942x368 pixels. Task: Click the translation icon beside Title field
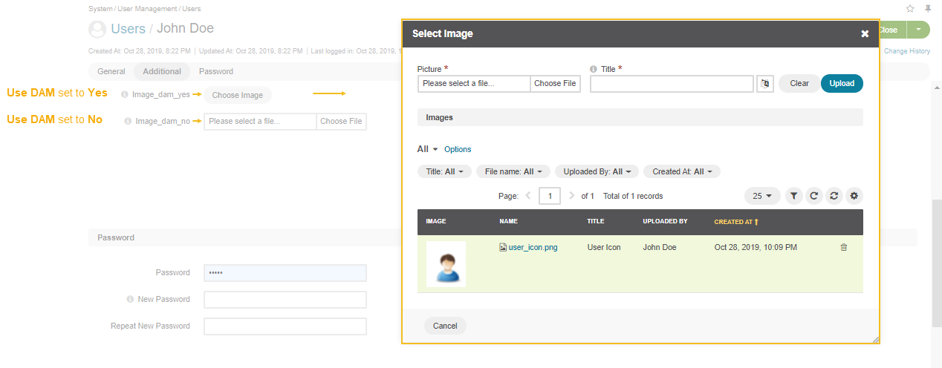click(x=765, y=83)
